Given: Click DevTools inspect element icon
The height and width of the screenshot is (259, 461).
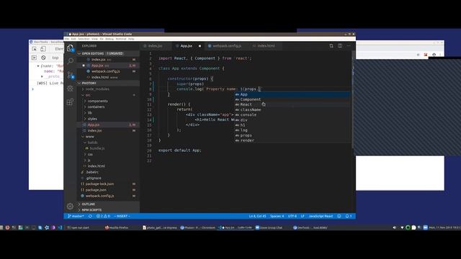Looking at the screenshot, I should tap(35, 49).
